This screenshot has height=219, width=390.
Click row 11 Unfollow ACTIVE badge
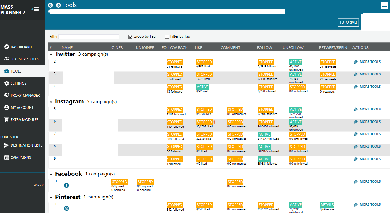point(296,205)
